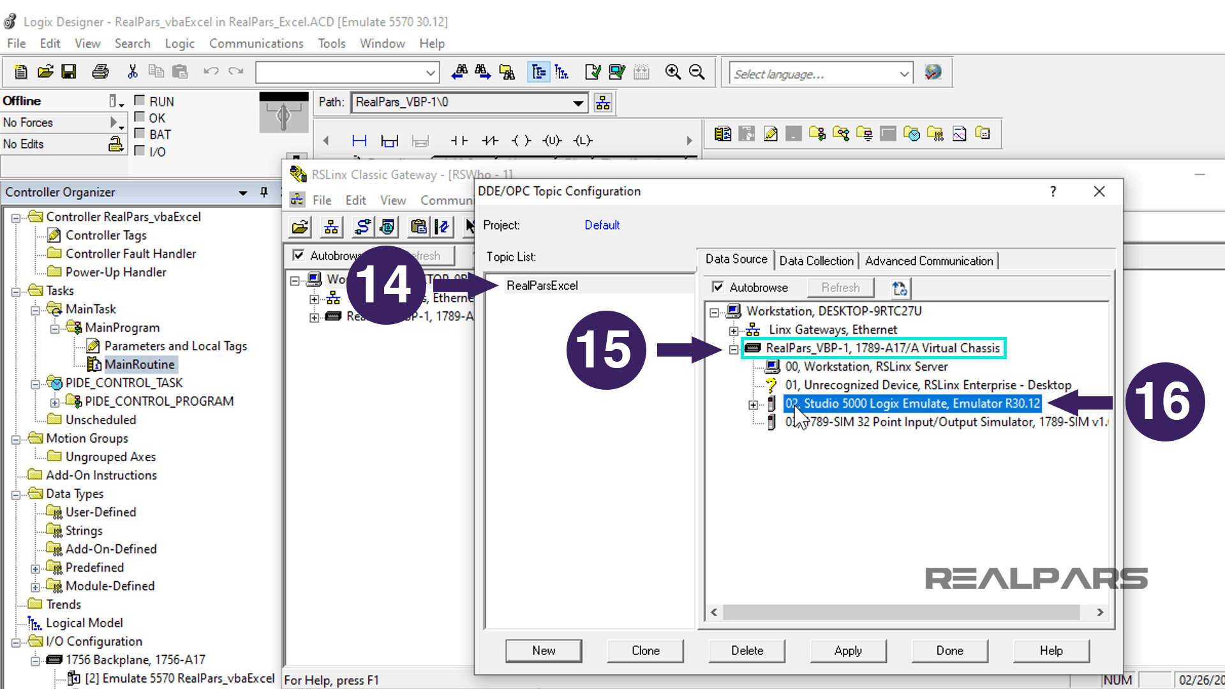Click the globe language switch icon
The height and width of the screenshot is (689, 1225).
click(933, 72)
